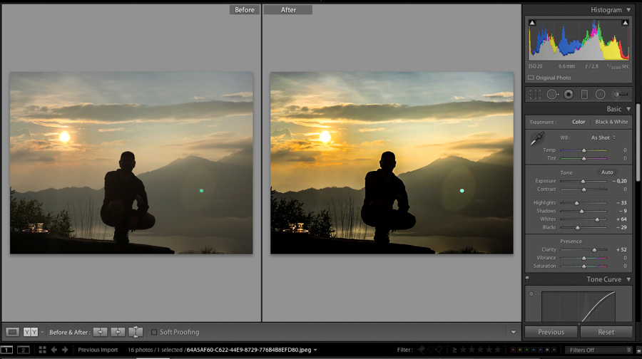Collapse the Basic panel
642x359 pixels.
pyautogui.click(x=628, y=109)
